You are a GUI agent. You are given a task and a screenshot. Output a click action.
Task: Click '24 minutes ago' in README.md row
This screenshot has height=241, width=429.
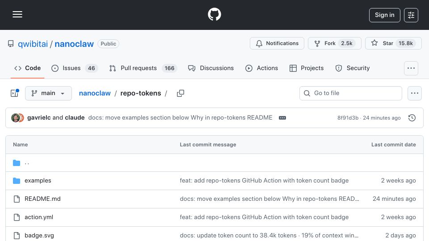pos(394,199)
